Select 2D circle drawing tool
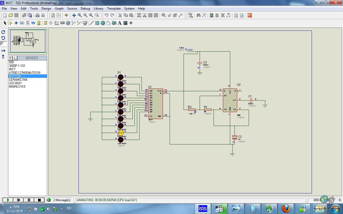 click(103, 23)
